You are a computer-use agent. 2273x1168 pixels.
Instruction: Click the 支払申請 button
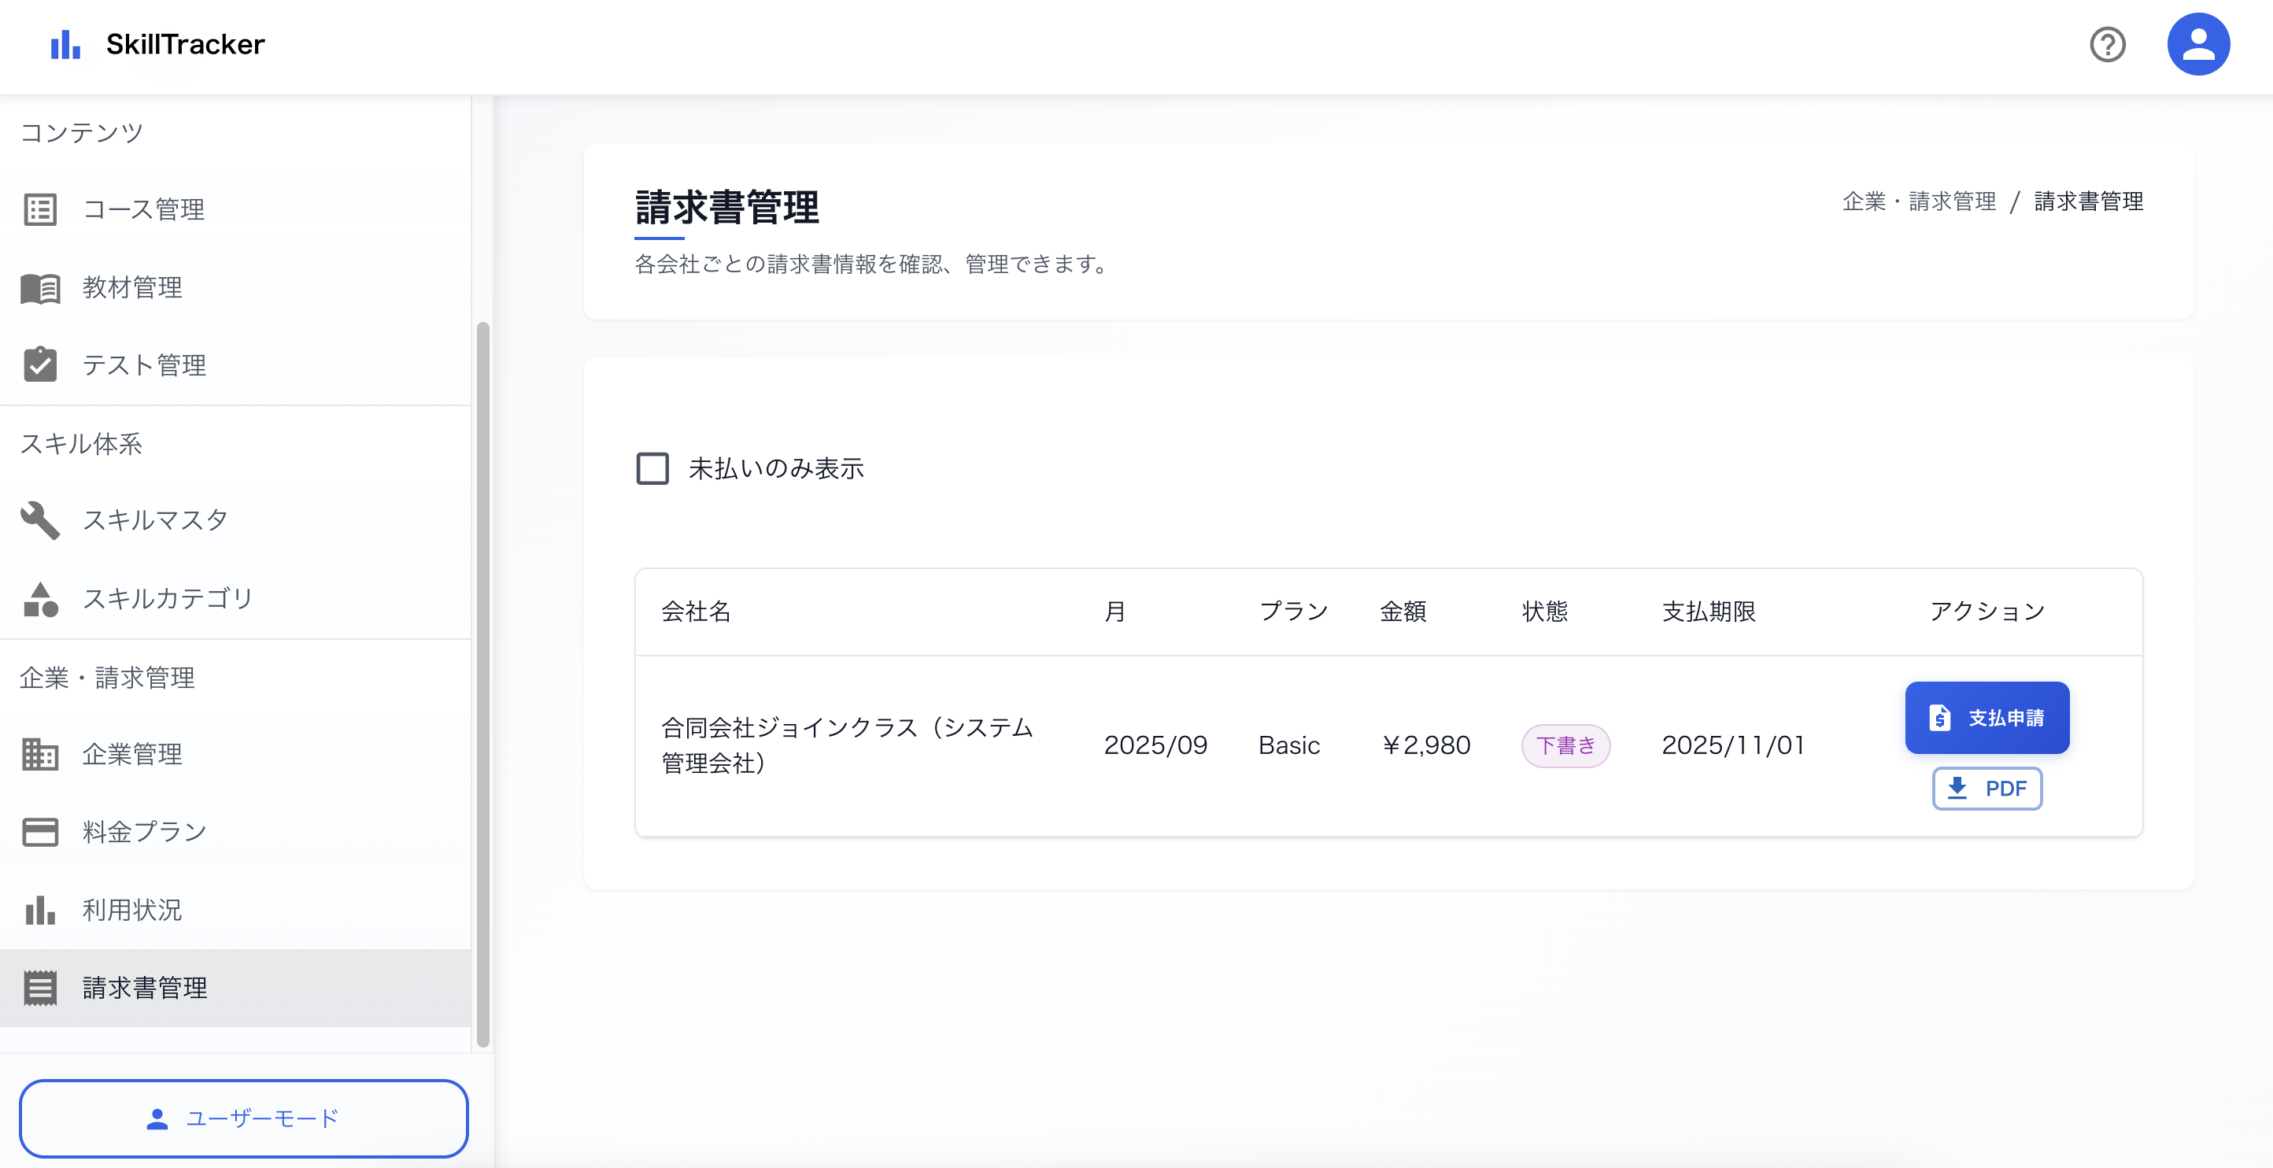1987,717
